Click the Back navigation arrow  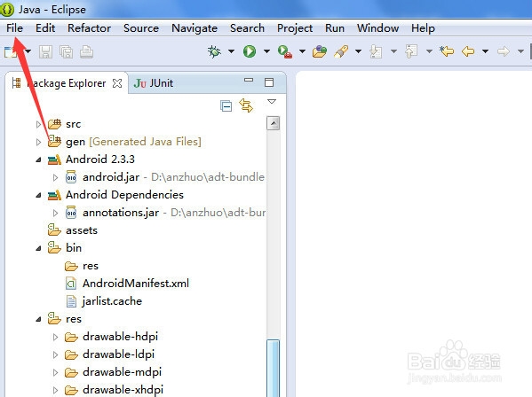click(468, 51)
